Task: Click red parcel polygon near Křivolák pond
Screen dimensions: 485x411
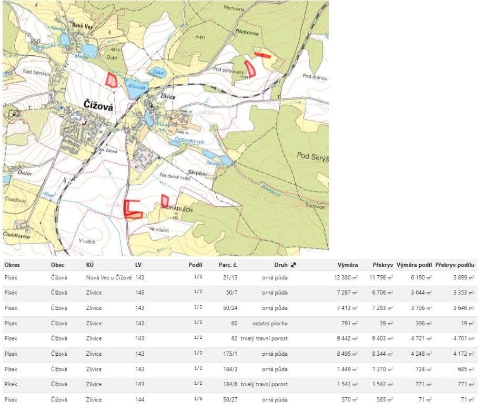Action: tap(111, 80)
